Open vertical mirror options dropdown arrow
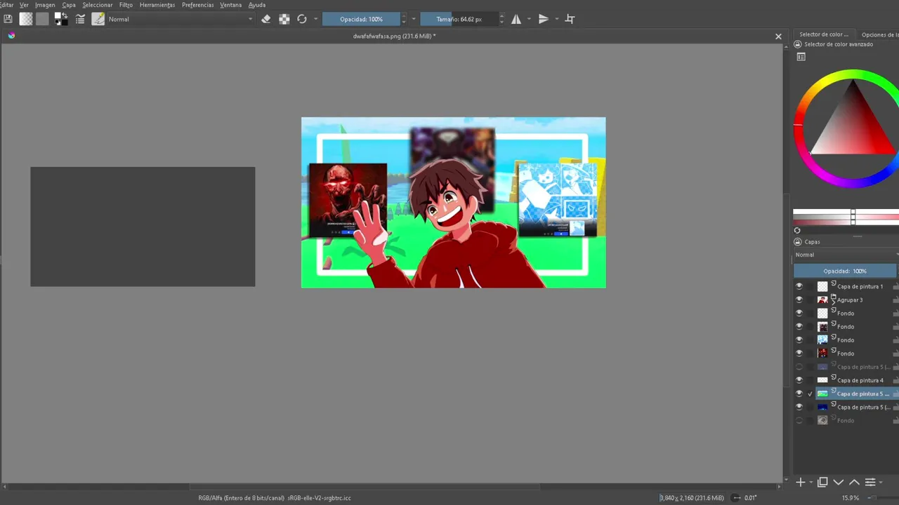Image resolution: width=899 pixels, height=505 pixels. 556,19
